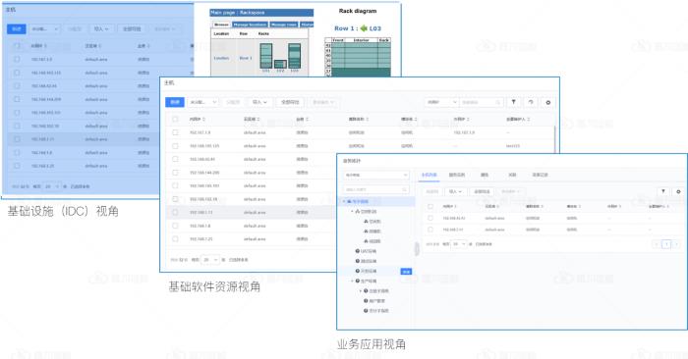Image resolution: width=688 pixels, height=359 pixels.
Task: Open the search field type dropdown in middle window
Action: click(441, 102)
